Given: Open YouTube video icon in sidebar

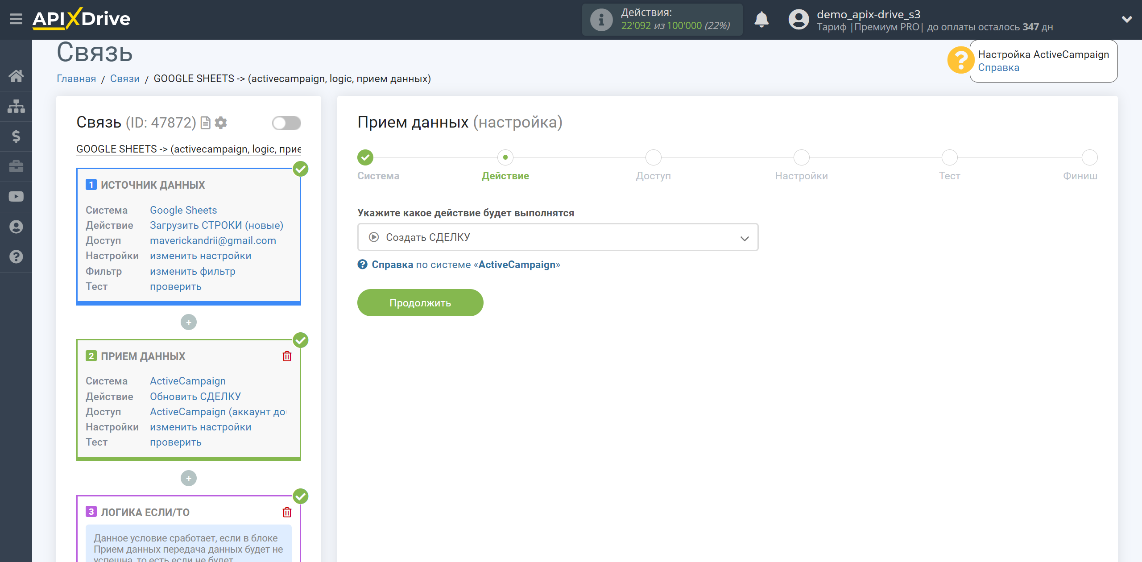Looking at the screenshot, I should pyautogui.click(x=16, y=197).
